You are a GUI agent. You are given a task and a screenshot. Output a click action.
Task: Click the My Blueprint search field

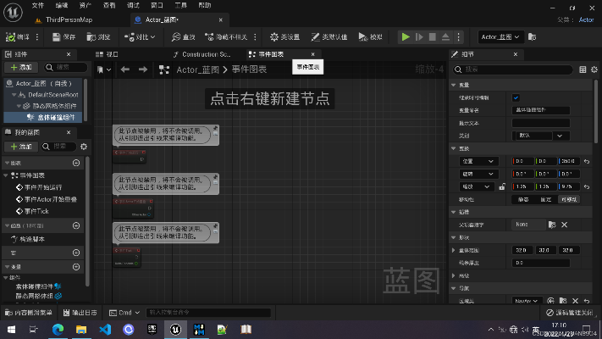point(58,147)
